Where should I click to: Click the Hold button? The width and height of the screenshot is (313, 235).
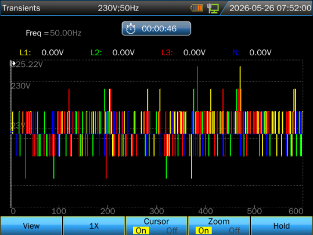pyautogui.click(x=282, y=226)
